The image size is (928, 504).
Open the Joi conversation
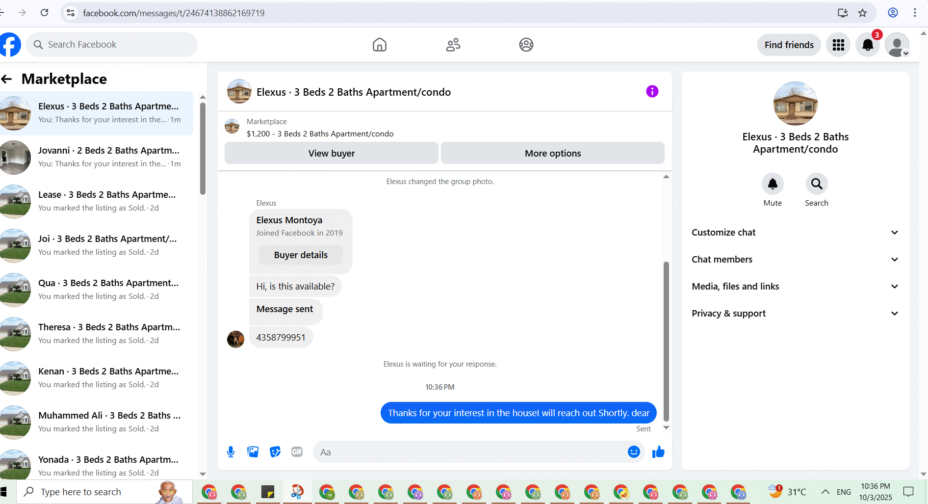coord(97,246)
